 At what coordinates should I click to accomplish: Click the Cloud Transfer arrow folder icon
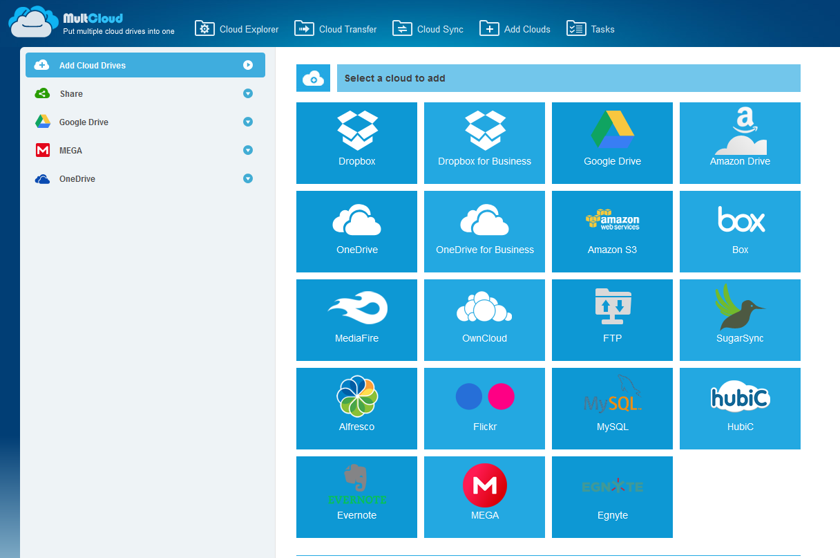pyautogui.click(x=304, y=28)
